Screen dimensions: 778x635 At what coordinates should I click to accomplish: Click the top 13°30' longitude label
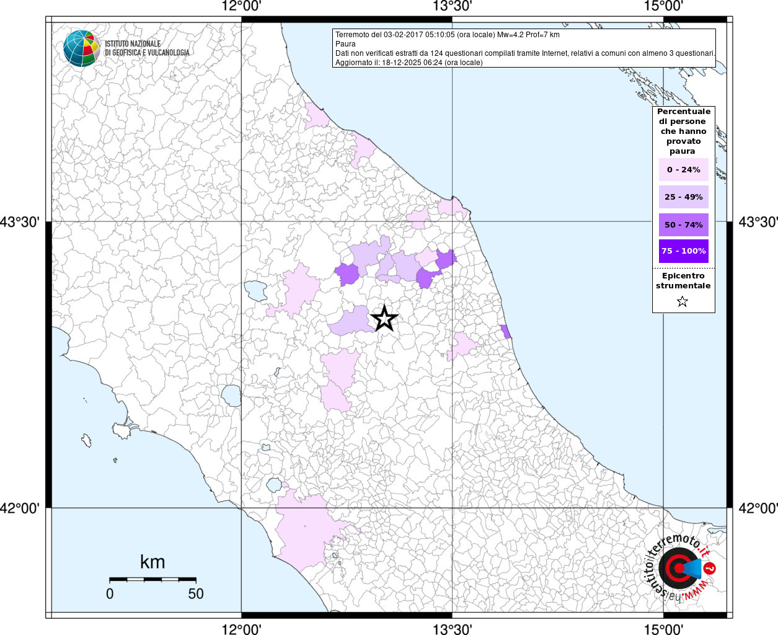(x=452, y=7)
